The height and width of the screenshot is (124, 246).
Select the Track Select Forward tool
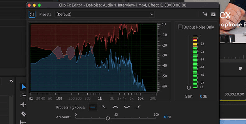pos(23,95)
